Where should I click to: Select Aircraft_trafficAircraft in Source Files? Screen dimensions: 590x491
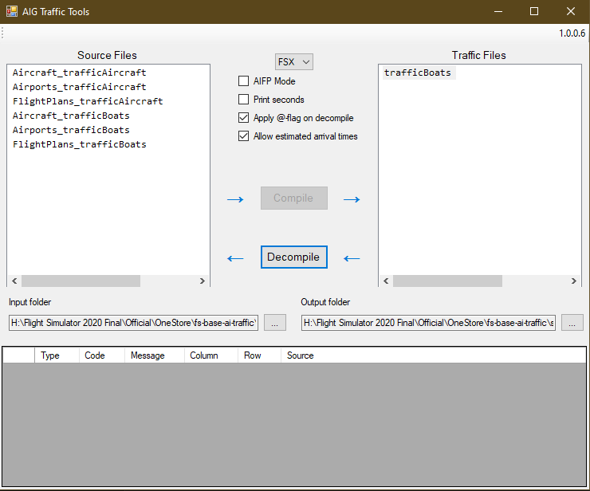point(79,73)
